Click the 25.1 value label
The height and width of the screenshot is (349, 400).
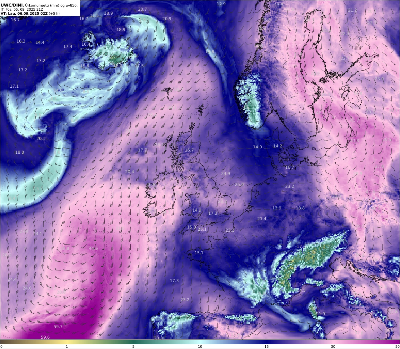pos(202,229)
